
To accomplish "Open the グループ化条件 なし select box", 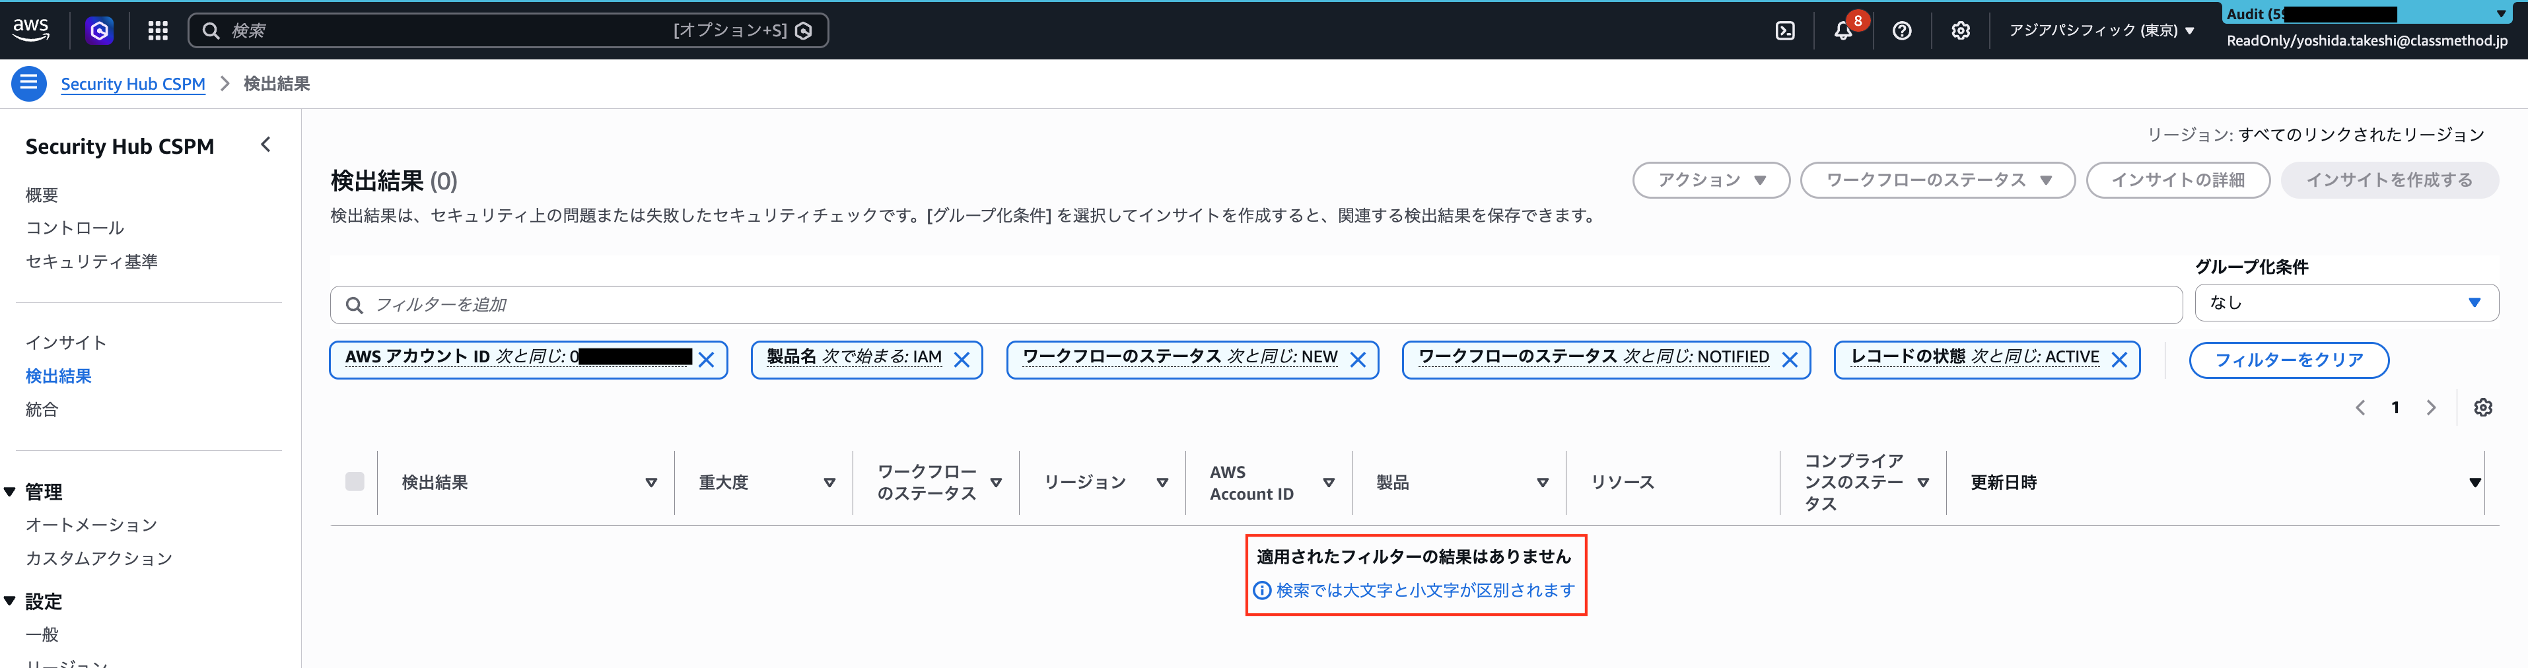I will click(2346, 303).
